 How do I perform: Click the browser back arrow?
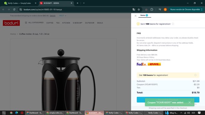(4, 10)
